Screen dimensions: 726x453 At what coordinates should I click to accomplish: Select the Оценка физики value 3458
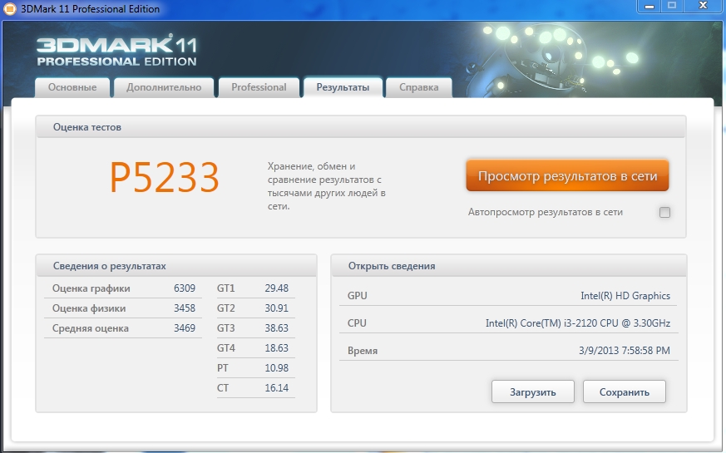click(185, 308)
